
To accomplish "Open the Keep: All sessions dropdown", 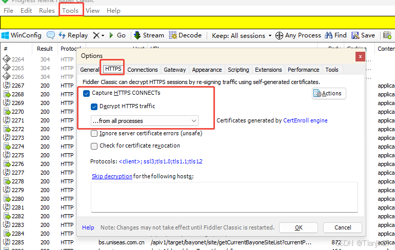I will [x=242, y=35].
